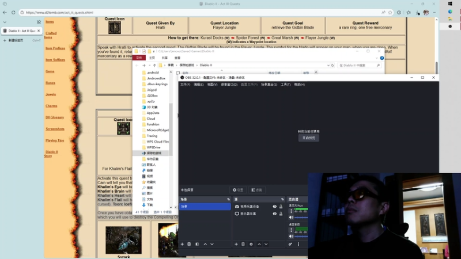
Task: Move source down in sources toolbar
Action: (x=266, y=244)
